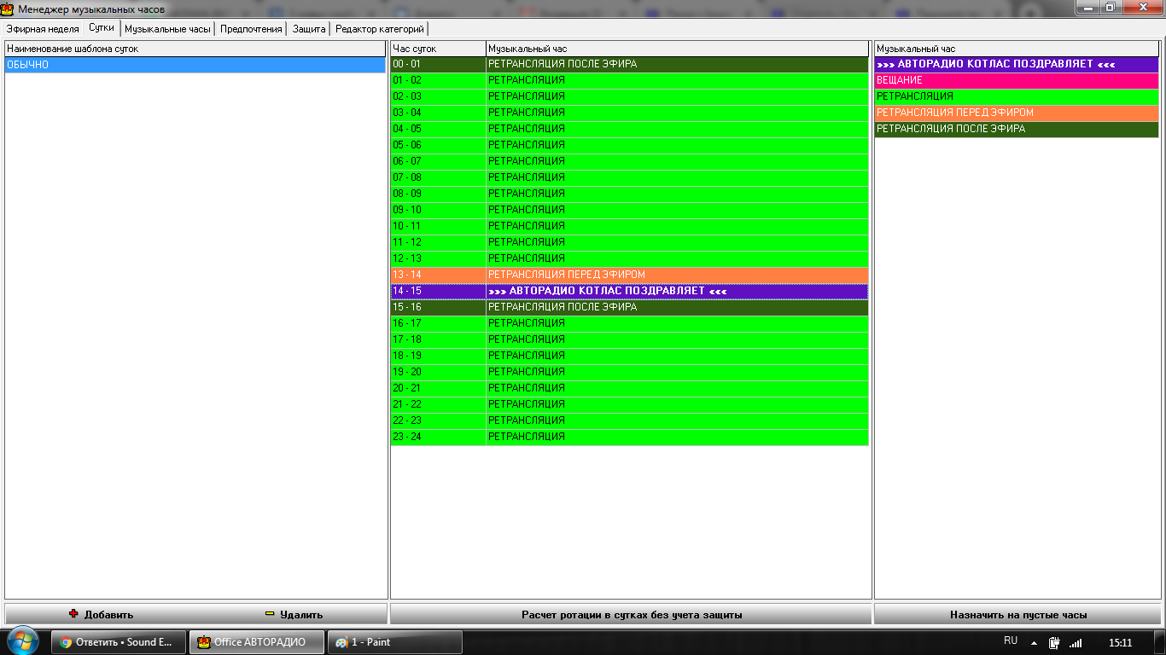Click the power plug tray icon
Viewport: 1166px width, 655px height.
1055,643
